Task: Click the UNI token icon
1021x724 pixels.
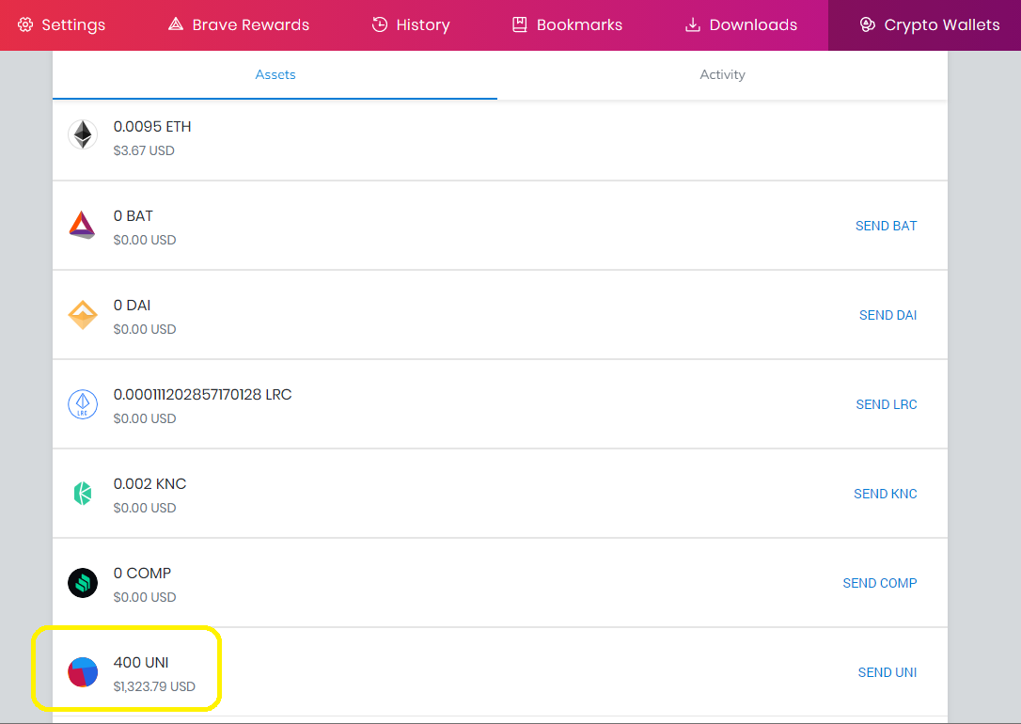Action: click(83, 672)
